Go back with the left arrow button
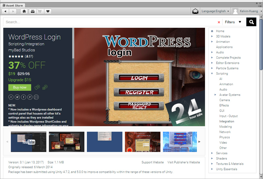Screen dimensions: 263x179 tap(5, 11)
